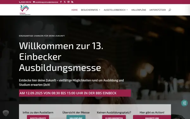Click the AUSSTELLERLISTE button

click(38, 117)
